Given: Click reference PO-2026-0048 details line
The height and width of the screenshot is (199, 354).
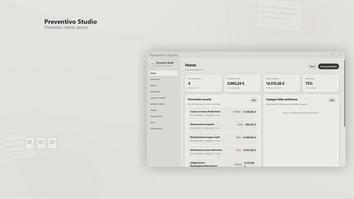Looking at the screenshot, I should (205, 115).
